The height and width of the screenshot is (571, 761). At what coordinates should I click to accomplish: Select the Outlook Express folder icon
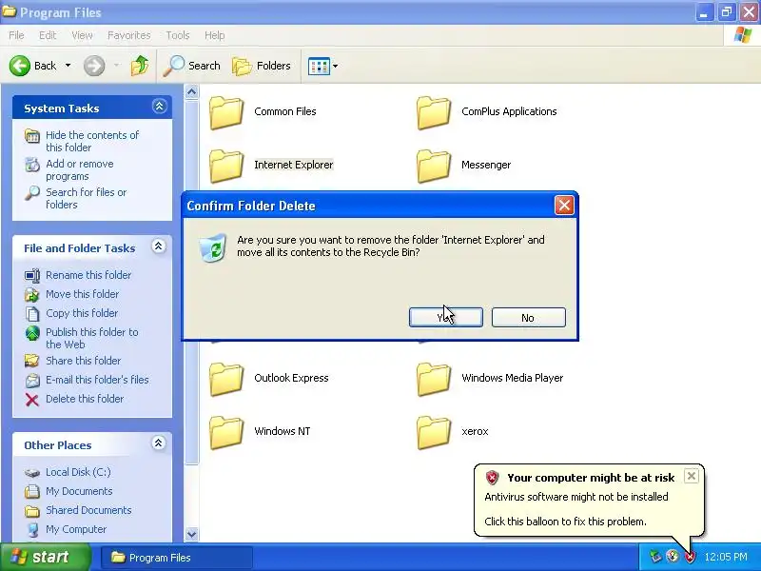click(x=226, y=379)
